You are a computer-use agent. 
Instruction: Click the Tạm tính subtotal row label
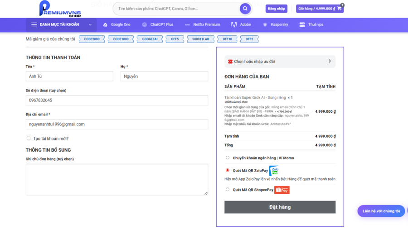(x=232, y=136)
